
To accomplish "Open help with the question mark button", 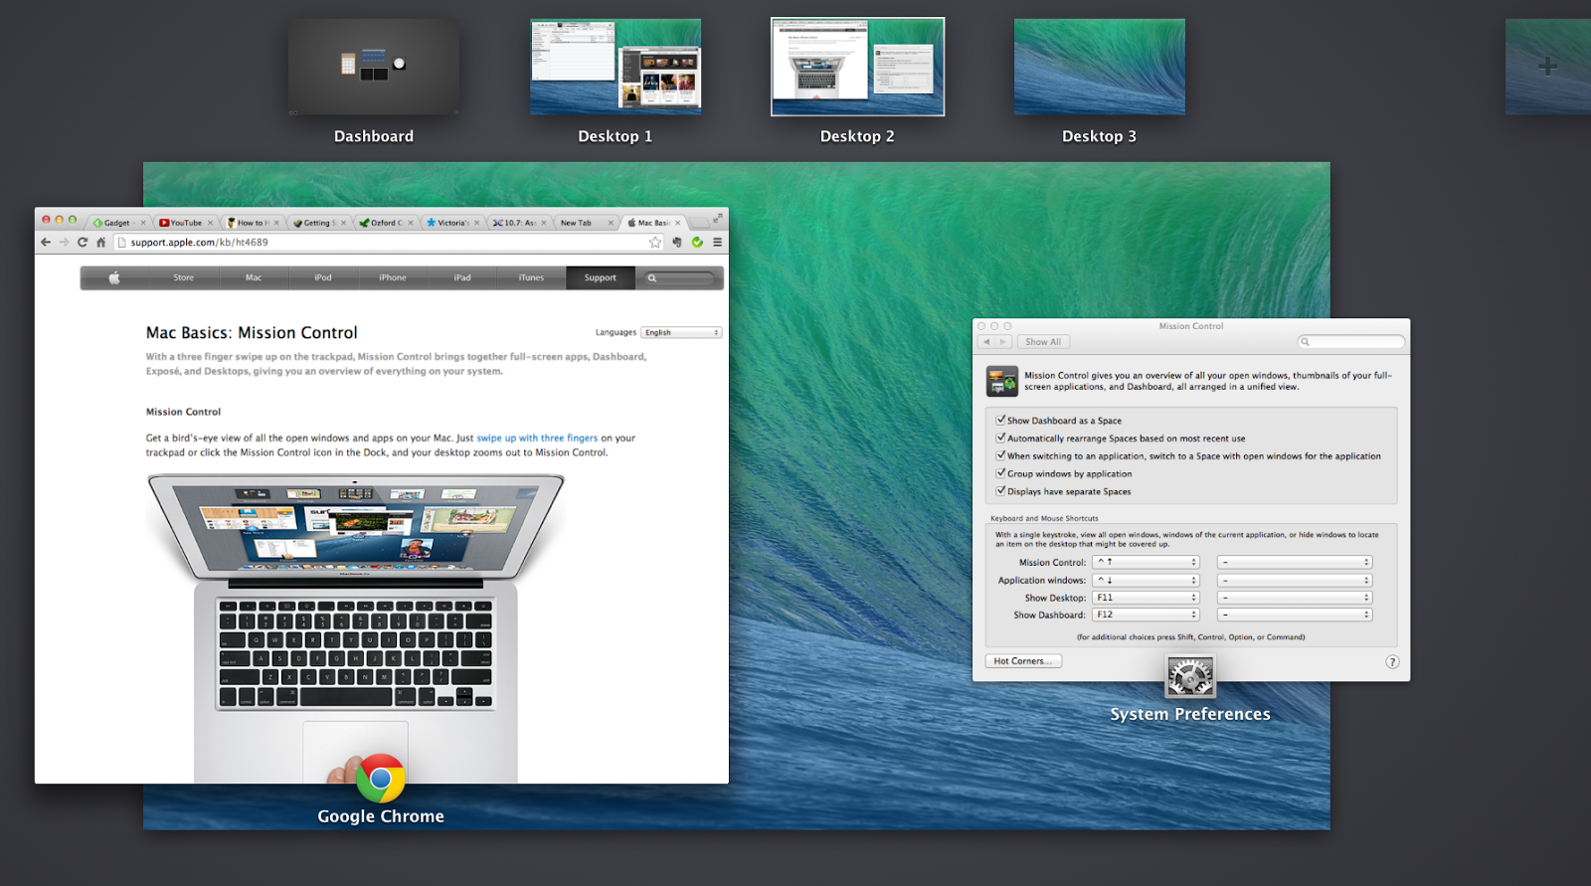I will point(1392,661).
